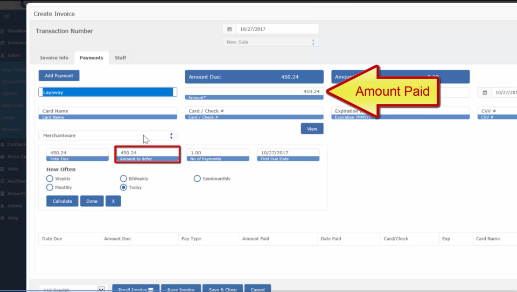Open Lease in the sidebar
This screenshot has width=517, height=292.
9,118
